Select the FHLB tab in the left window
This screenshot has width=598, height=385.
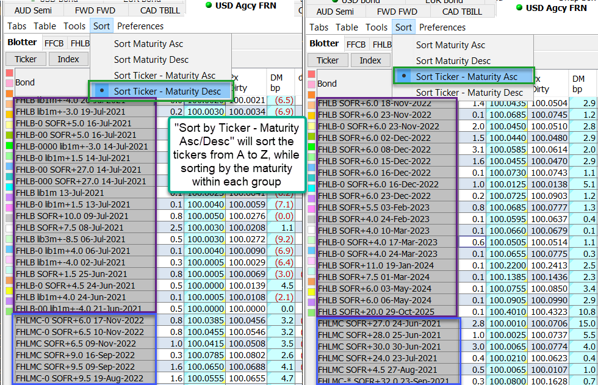(x=80, y=43)
